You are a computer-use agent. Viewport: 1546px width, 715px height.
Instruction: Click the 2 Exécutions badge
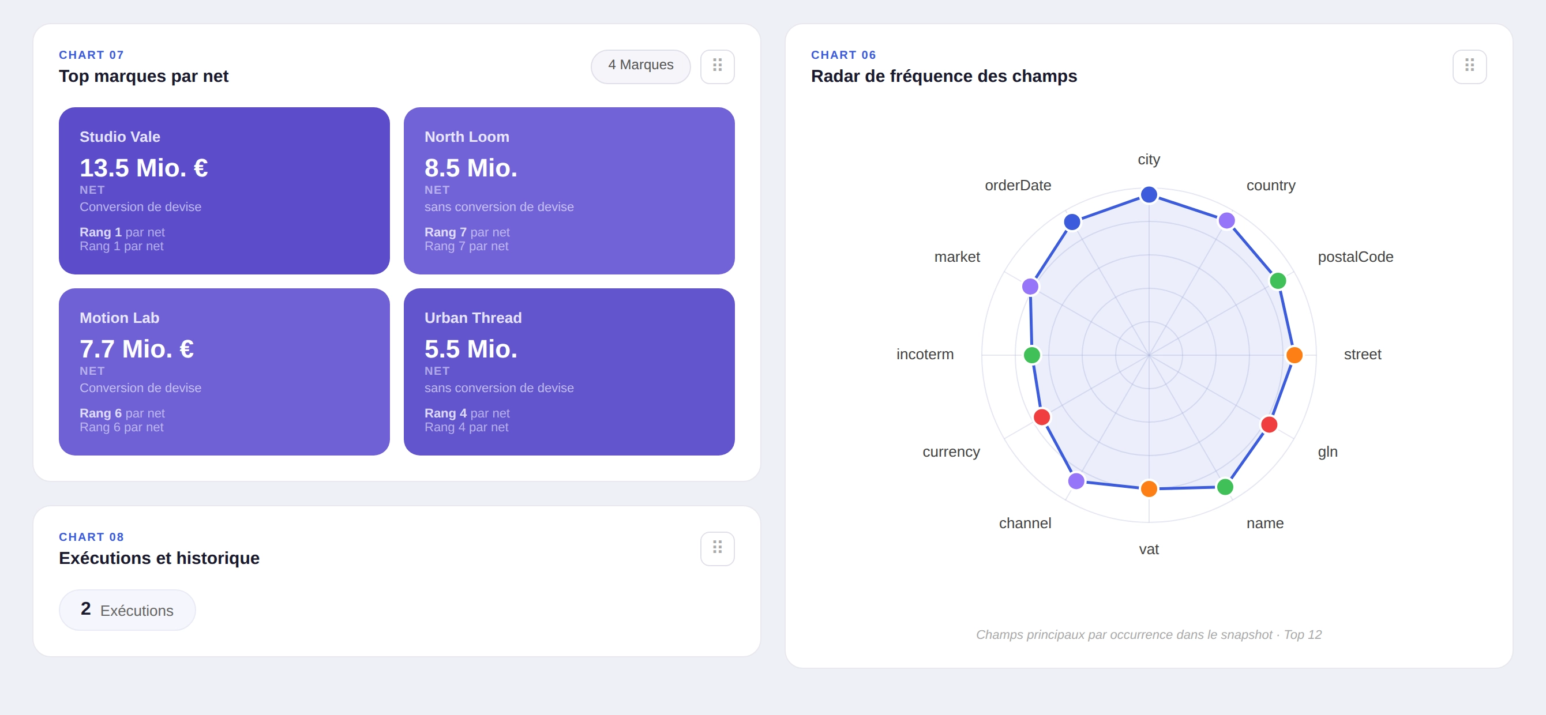tap(127, 609)
